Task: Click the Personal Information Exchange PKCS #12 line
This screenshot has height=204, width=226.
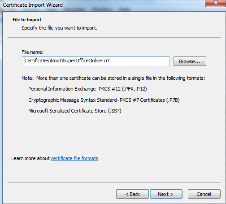Action: tap(87, 89)
